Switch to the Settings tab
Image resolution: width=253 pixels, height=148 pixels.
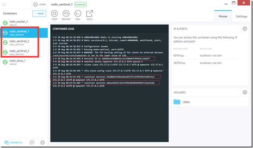(x=242, y=16)
